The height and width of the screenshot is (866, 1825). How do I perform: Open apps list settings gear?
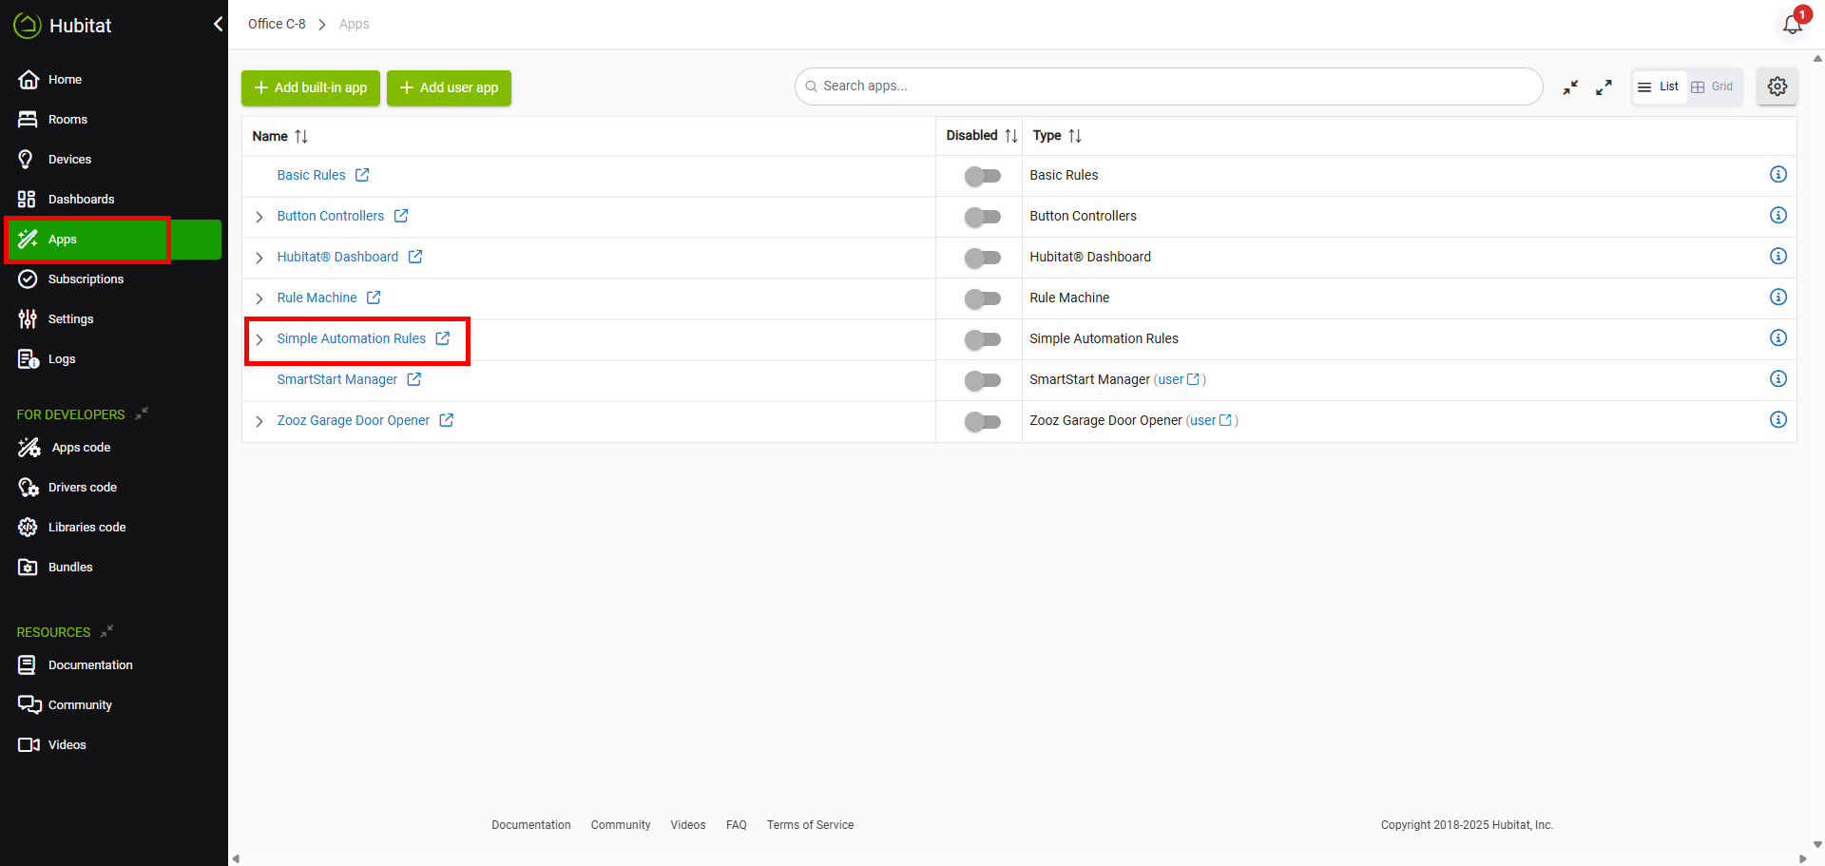[x=1777, y=87]
